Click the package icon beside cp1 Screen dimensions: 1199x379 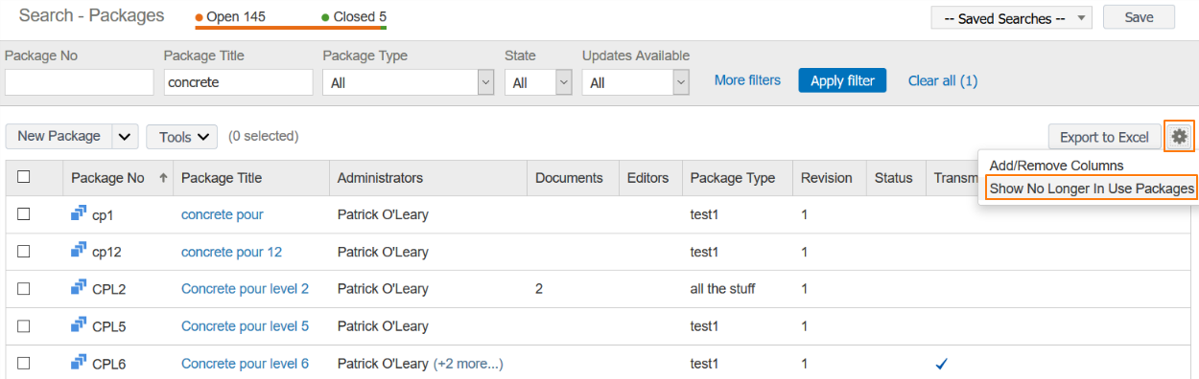pos(79,213)
